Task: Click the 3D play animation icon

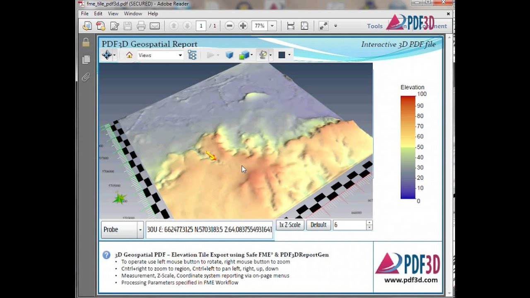Action: pyautogui.click(x=210, y=55)
